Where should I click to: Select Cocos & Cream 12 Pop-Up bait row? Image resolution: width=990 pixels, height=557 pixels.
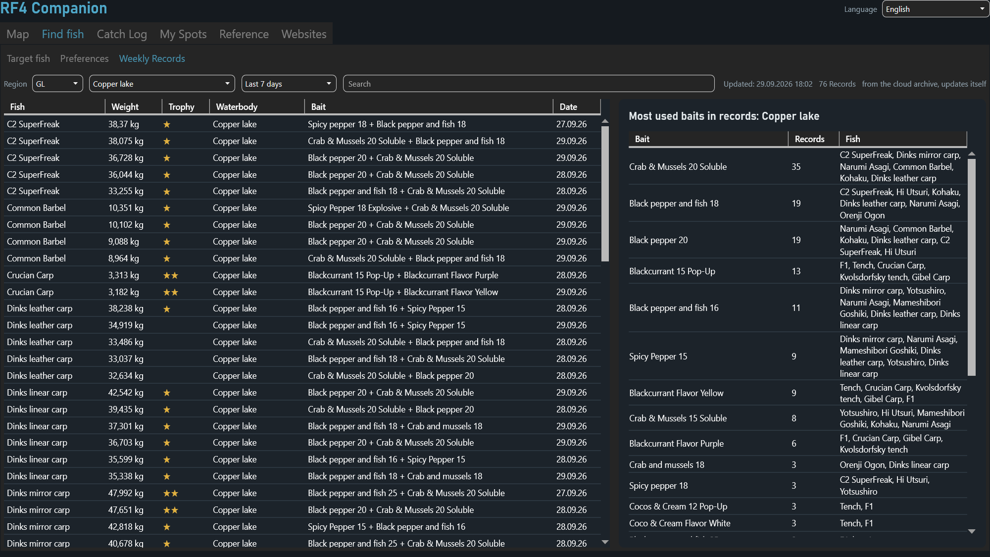797,506
